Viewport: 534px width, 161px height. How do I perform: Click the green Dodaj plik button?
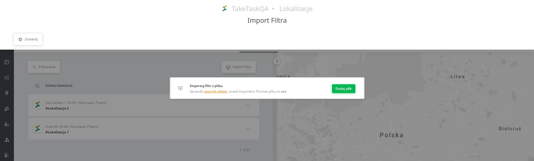[x=343, y=89]
